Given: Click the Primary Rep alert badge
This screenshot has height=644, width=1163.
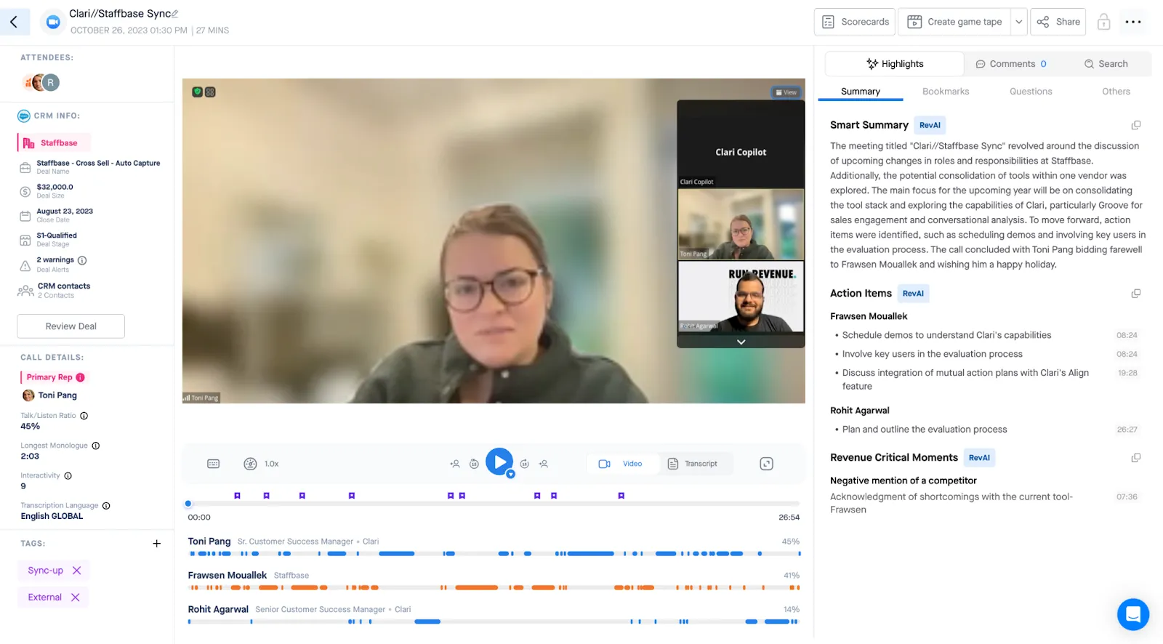Looking at the screenshot, I should pyautogui.click(x=81, y=377).
